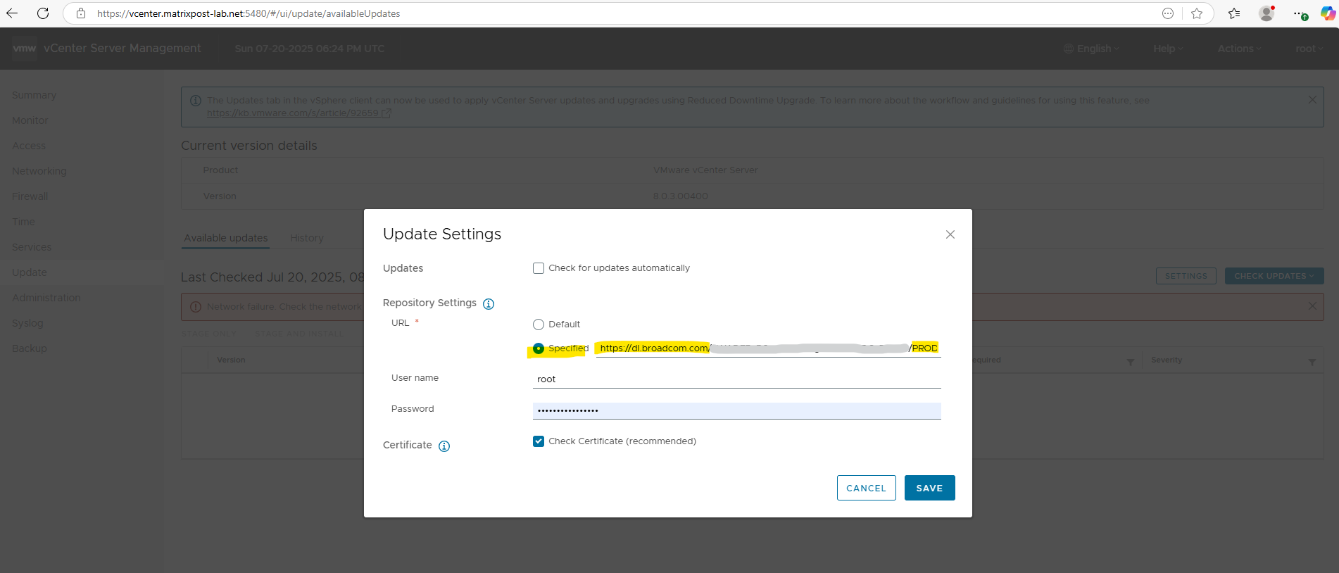Show Repository Settings info tooltip
The image size is (1339, 573).
point(489,304)
